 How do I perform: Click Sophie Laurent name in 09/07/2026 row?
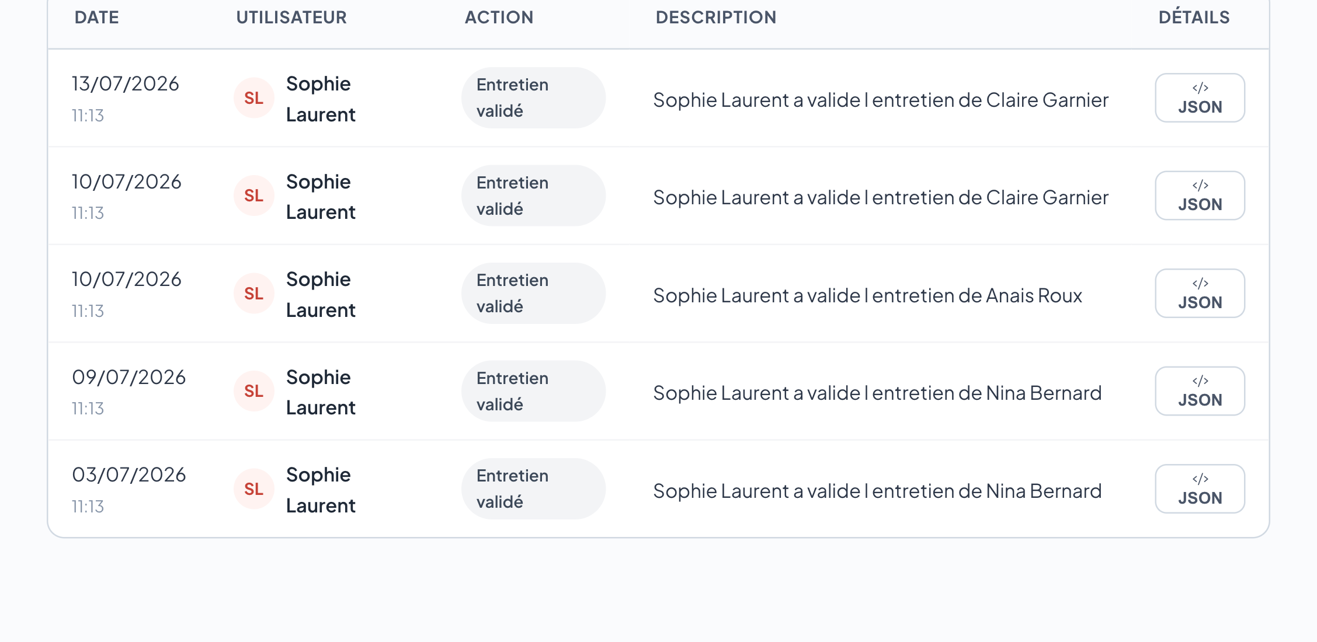(x=321, y=392)
